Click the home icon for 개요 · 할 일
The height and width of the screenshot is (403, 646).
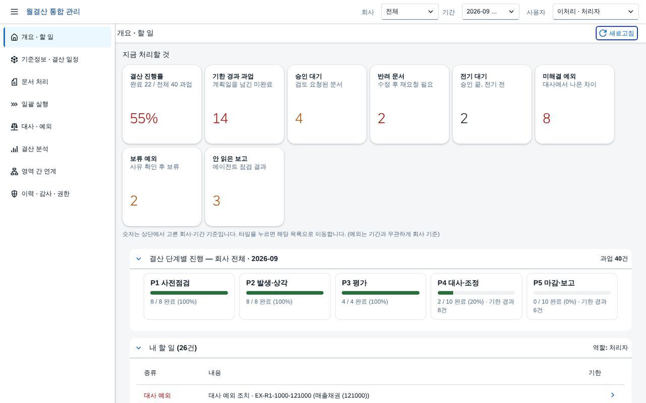14,37
